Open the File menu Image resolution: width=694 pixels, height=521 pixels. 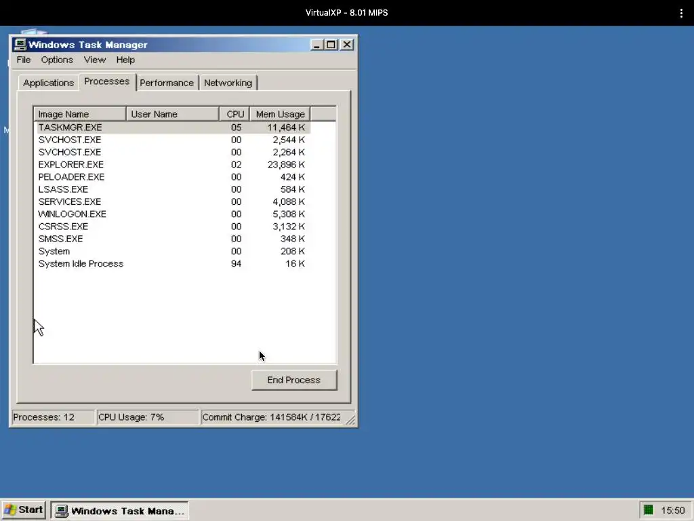coord(24,60)
